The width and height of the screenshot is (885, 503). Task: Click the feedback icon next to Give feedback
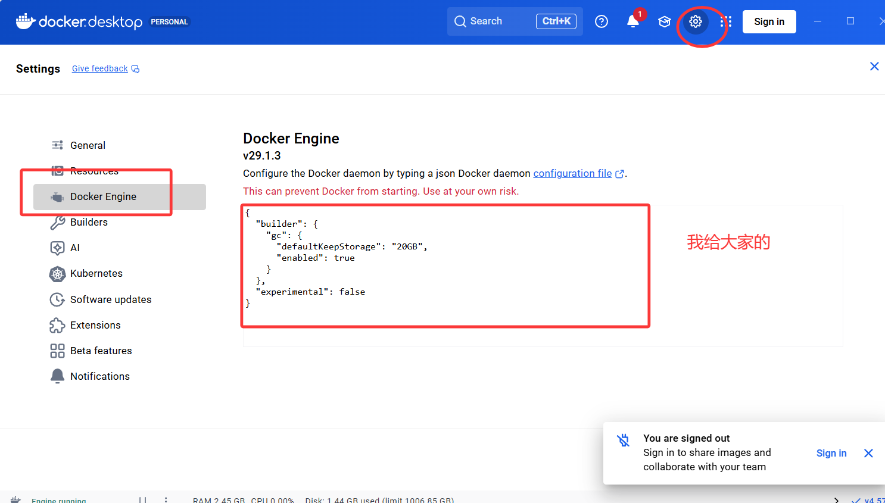(135, 69)
